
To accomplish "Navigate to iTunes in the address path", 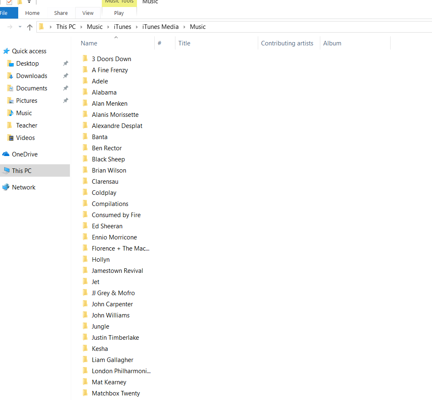I will point(122,27).
